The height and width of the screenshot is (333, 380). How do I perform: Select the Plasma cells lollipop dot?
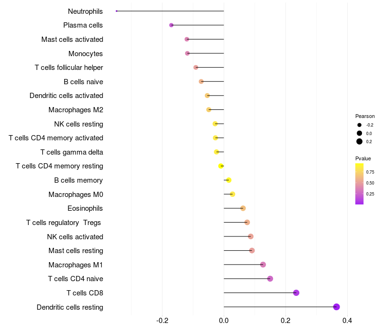click(171, 25)
